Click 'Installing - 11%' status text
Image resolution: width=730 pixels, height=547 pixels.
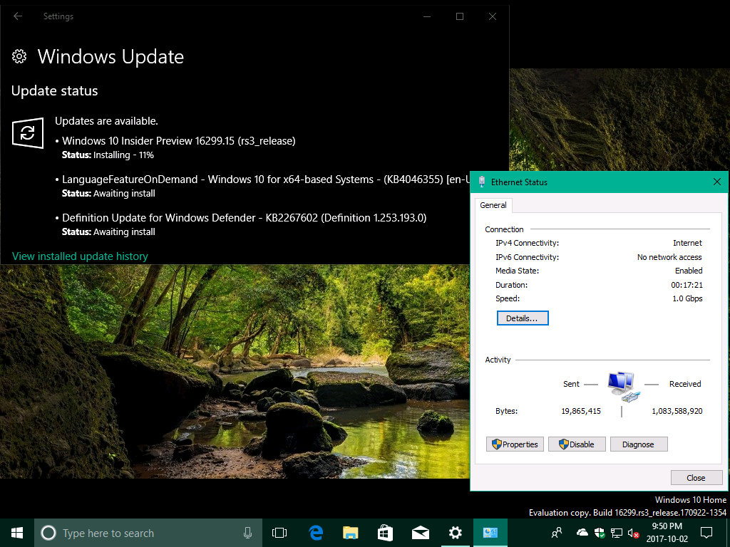point(123,155)
